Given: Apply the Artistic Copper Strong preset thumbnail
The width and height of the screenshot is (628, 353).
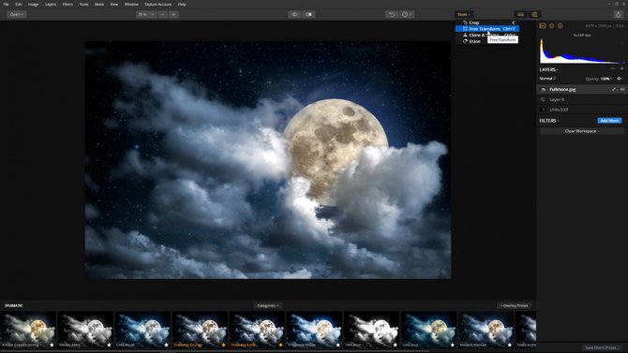Looking at the screenshot, I should tap(28, 330).
